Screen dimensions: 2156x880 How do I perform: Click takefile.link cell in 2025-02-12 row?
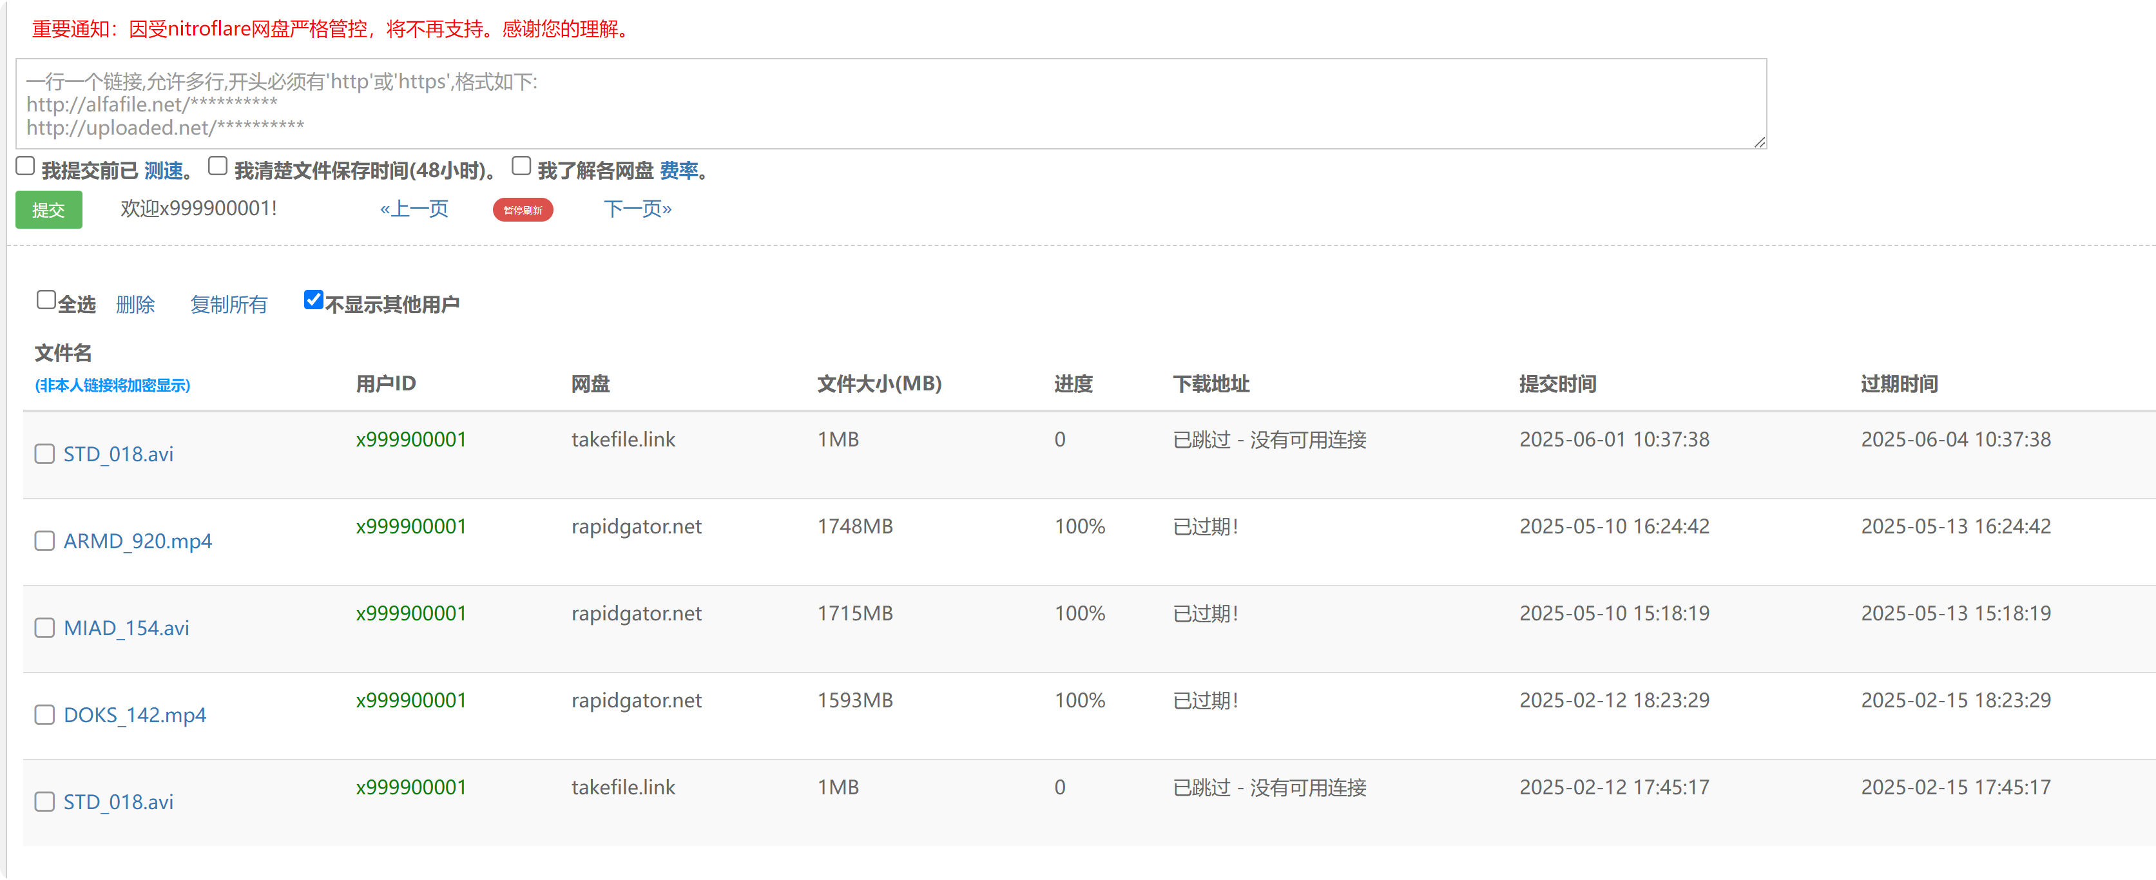(624, 787)
